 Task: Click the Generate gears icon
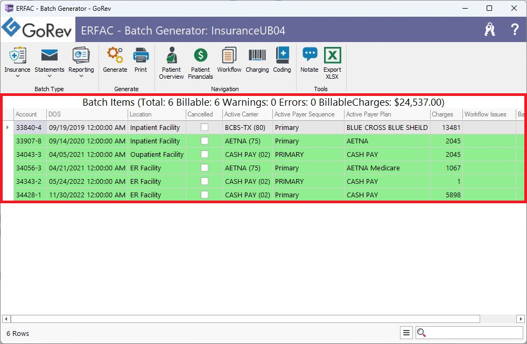coord(115,55)
